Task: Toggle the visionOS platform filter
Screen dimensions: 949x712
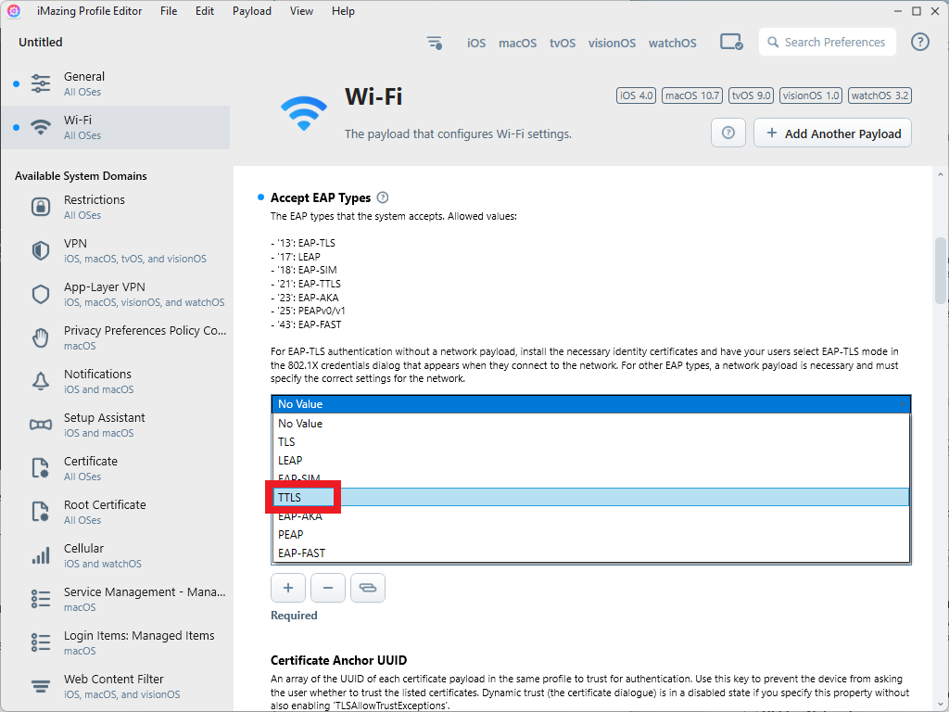Action: (x=612, y=43)
